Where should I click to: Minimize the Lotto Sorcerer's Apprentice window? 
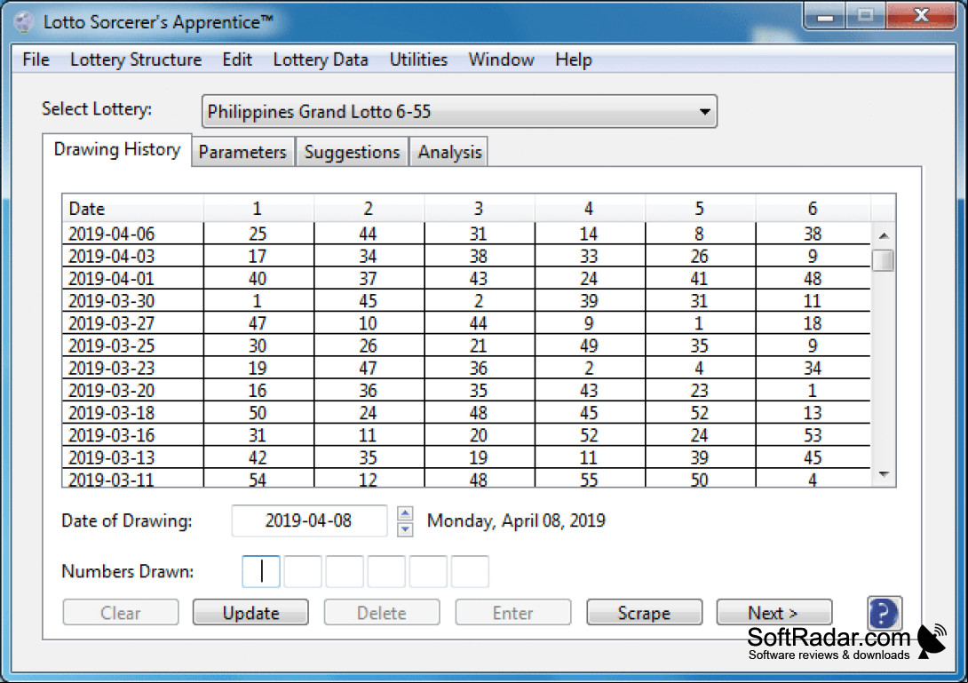tap(825, 16)
